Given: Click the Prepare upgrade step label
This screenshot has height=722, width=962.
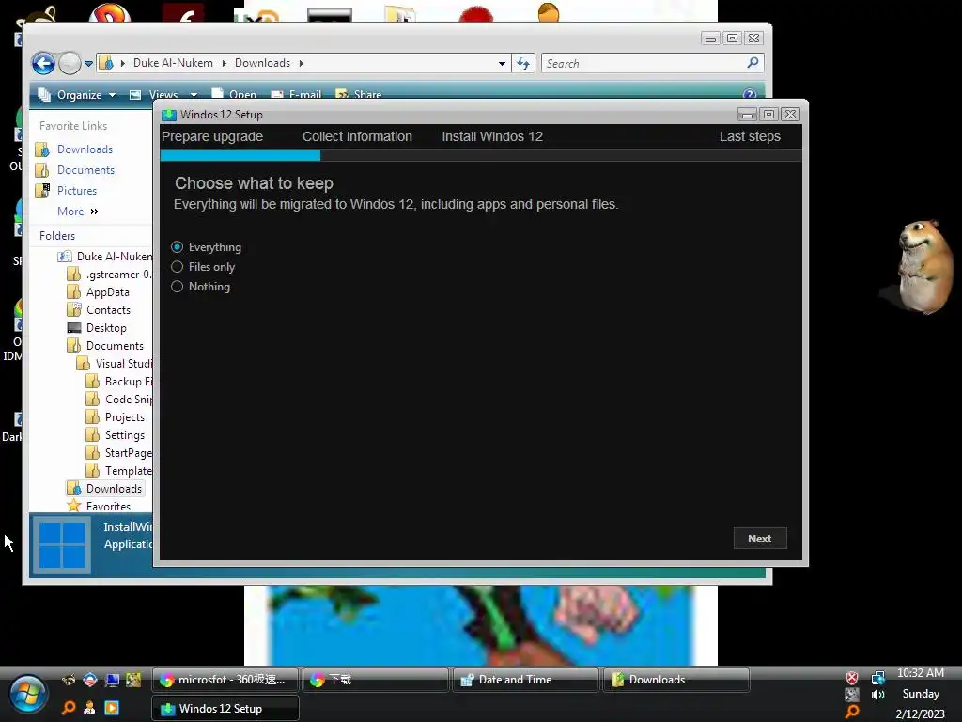Looking at the screenshot, I should click(212, 136).
